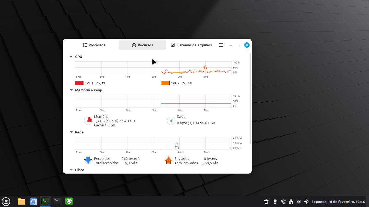The width and height of the screenshot is (369, 207).
Task: Open the terminal from the taskbar
Action: click(x=57, y=201)
